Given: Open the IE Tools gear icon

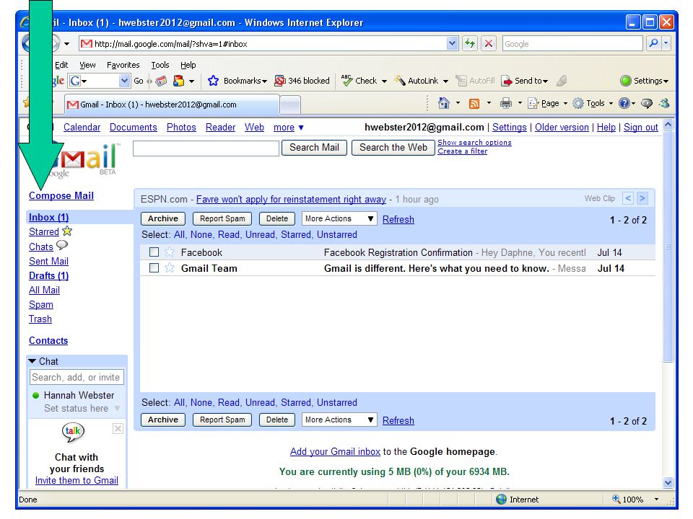Looking at the screenshot, I should point(577,104).
